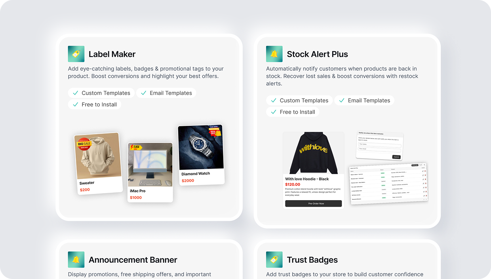Click the Your name input field

379,144
